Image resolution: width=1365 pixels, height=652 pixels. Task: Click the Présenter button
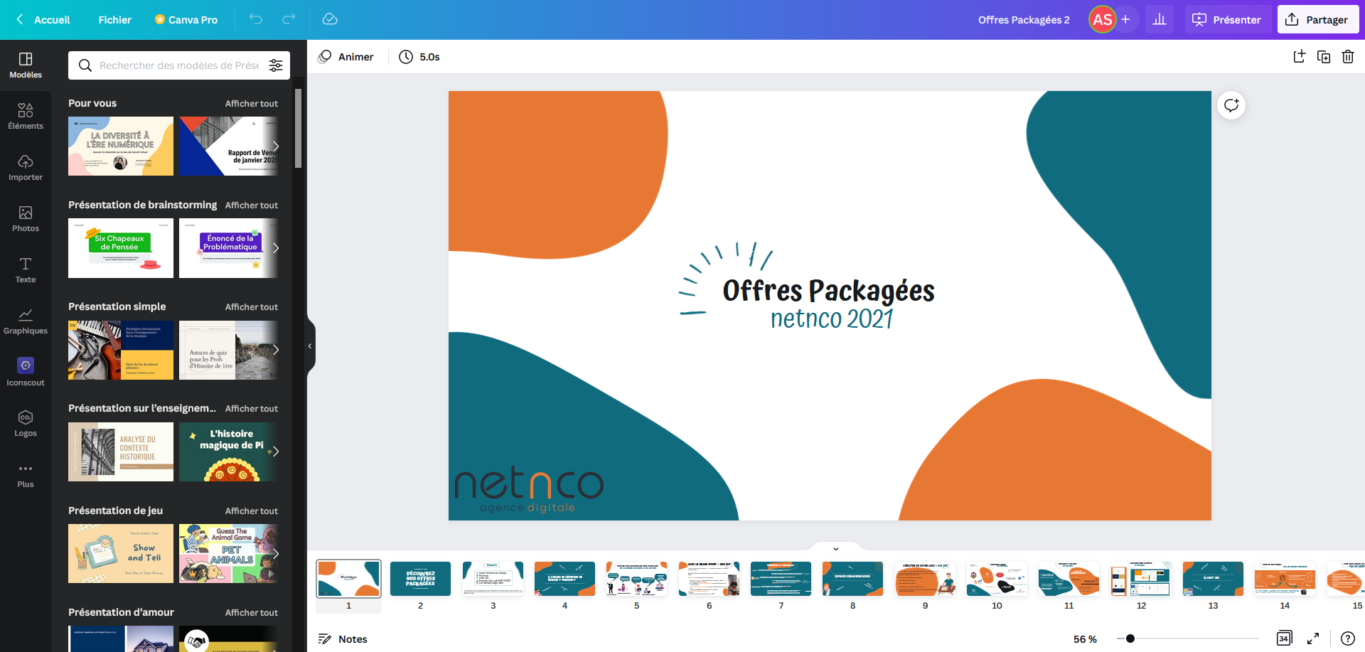click(x=1226, y=19)
